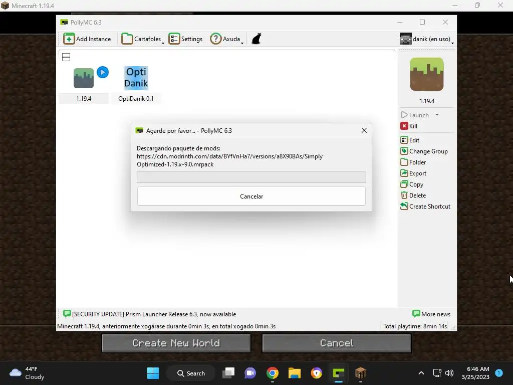Minimize the PollyMC window
513x385 pixels.
[400, 22]
